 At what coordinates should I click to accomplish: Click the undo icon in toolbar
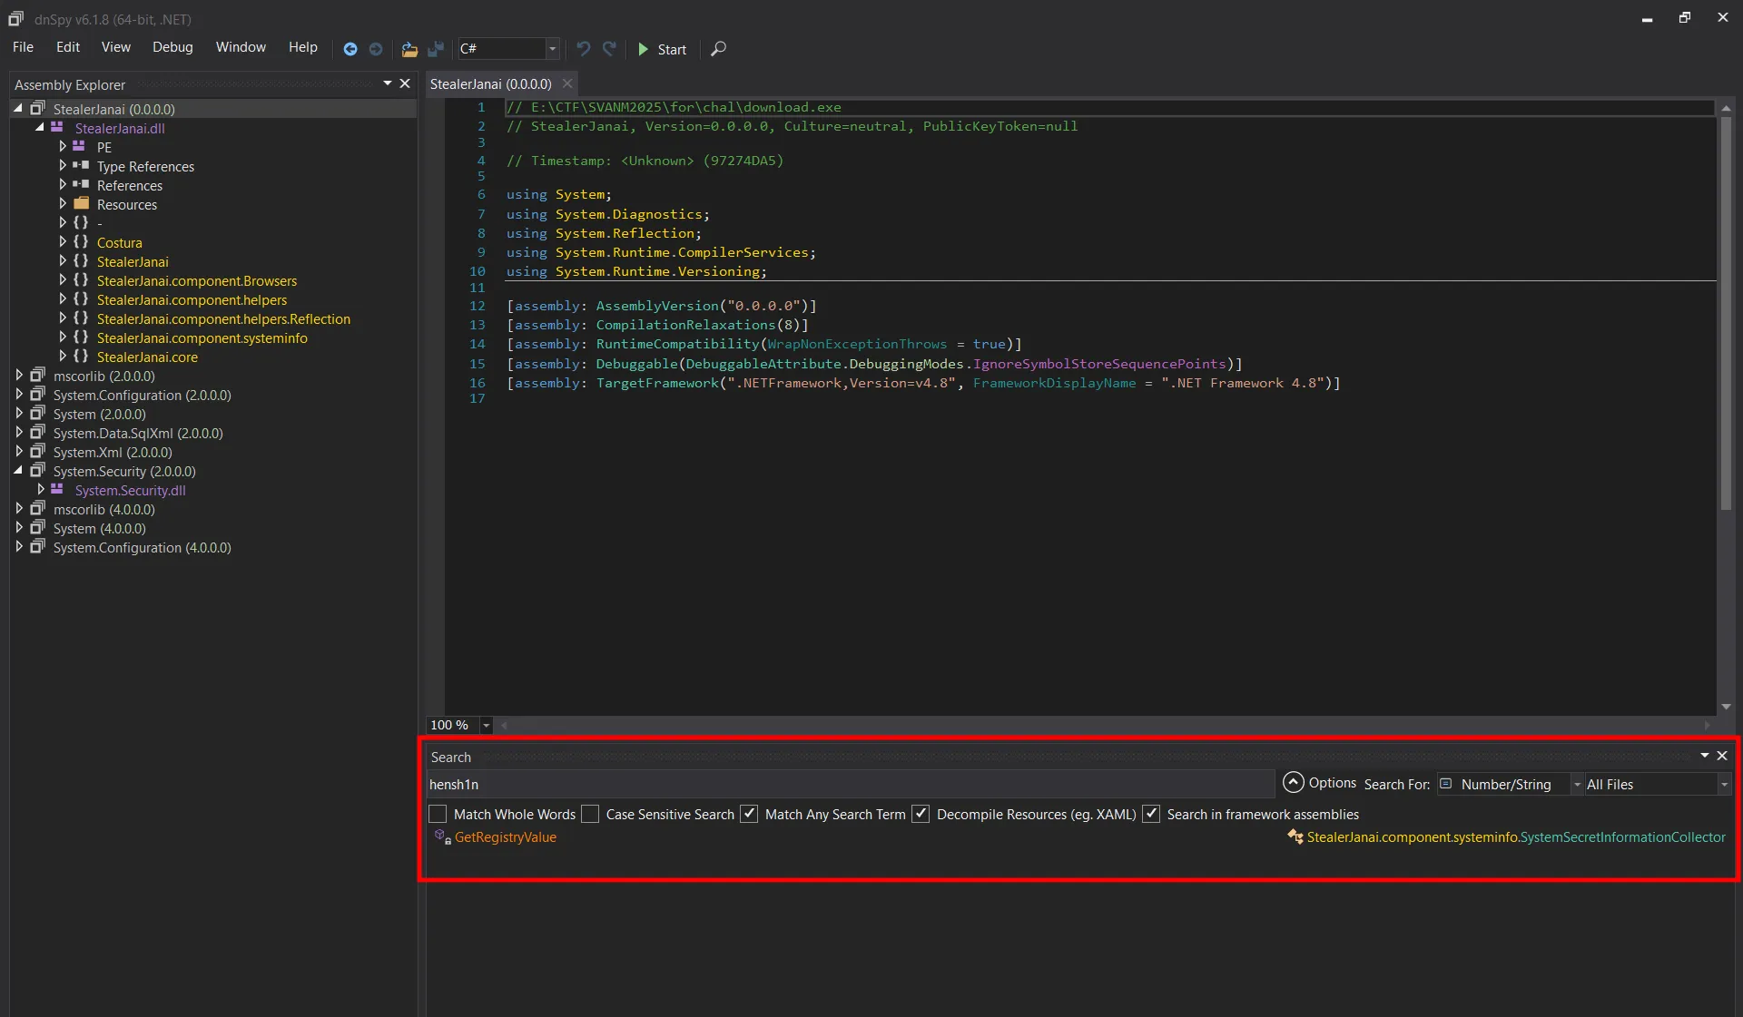coord(583,49)
